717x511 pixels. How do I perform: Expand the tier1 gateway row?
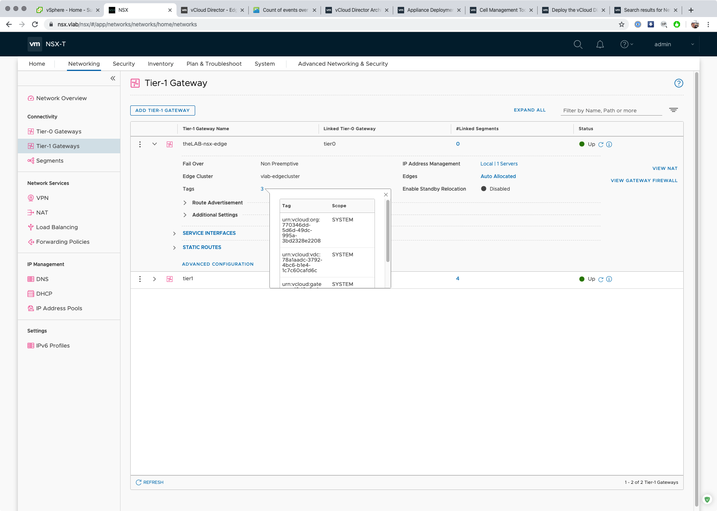click(x=155, y=279)
